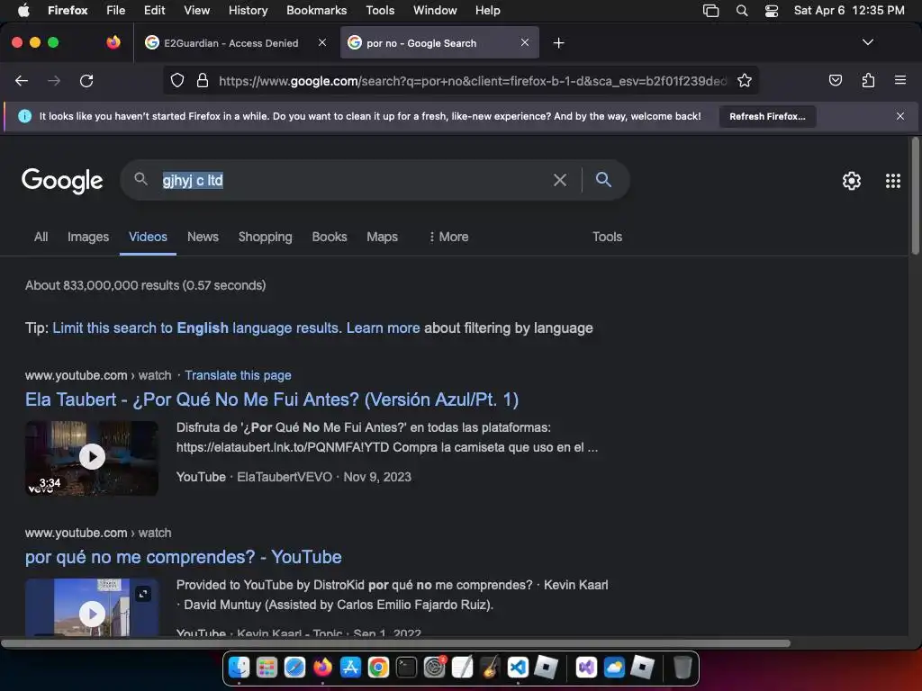Viewport: 922px width, 691px height.
Task: Open System Preferences from the dock
Action: [x=435, y=668]
